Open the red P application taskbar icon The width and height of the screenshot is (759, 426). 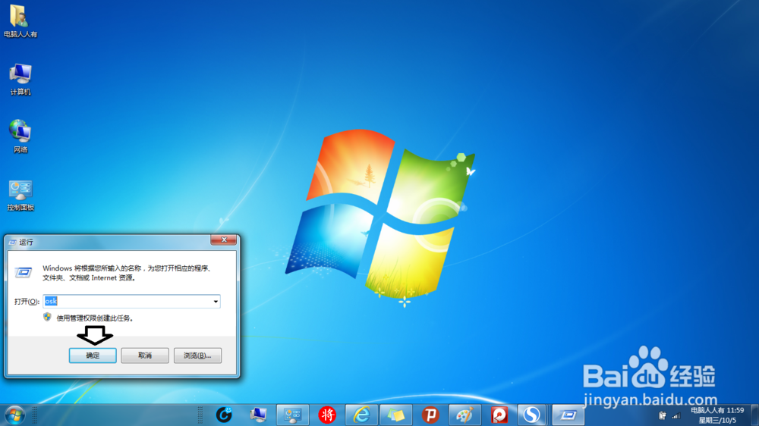pos(430,415)
